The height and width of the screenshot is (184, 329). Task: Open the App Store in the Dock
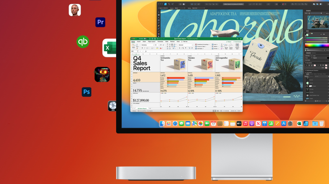[284, 124]
